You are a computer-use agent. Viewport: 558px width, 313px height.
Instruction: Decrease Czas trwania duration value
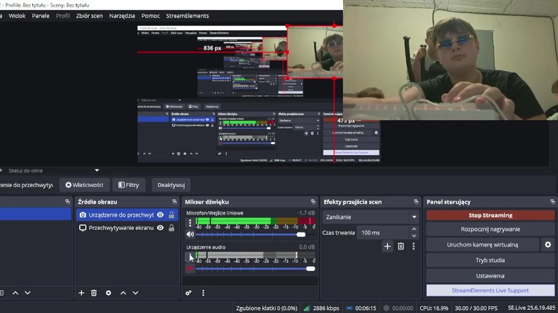(414, 236)
